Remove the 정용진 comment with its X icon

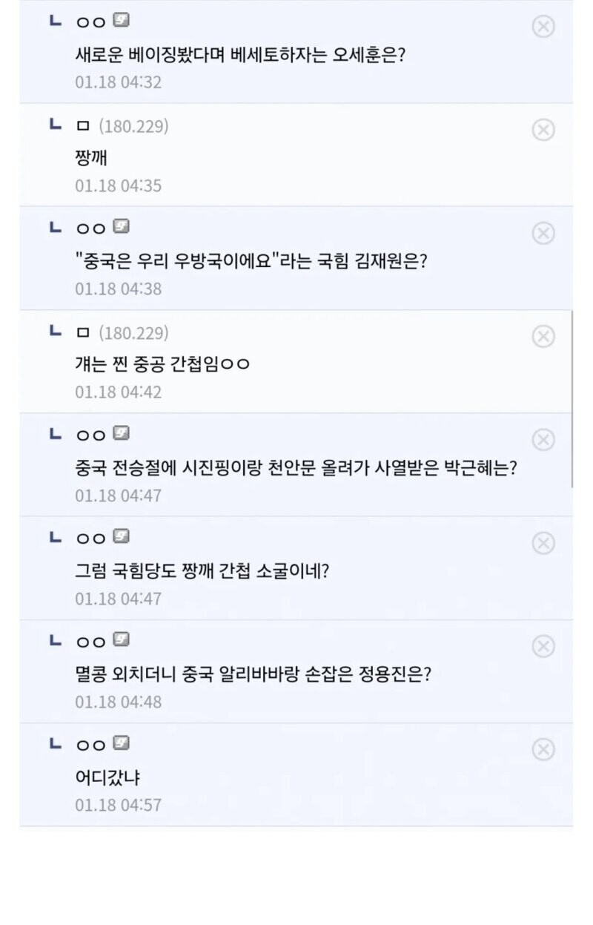point(543,647)
